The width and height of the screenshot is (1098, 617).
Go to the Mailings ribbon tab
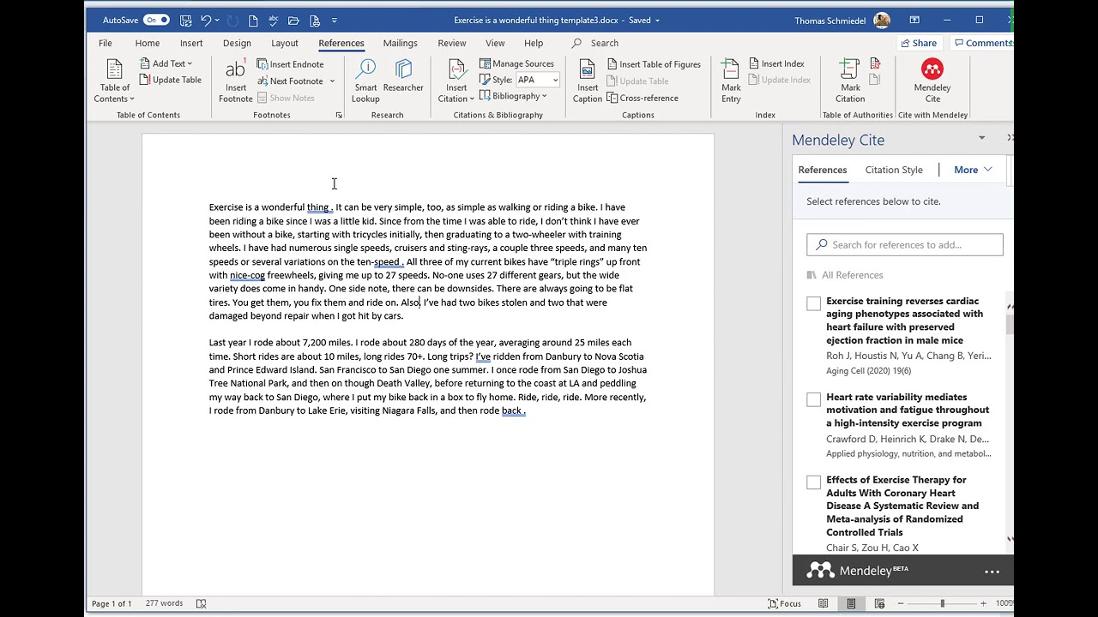(x=401, y=43)
